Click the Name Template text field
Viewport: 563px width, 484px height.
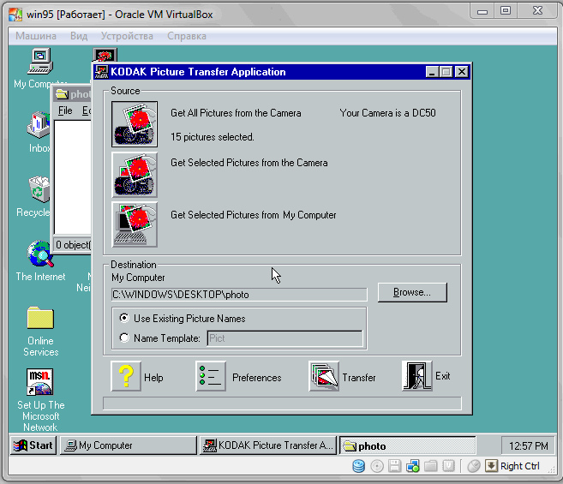(x=285, y=338)
